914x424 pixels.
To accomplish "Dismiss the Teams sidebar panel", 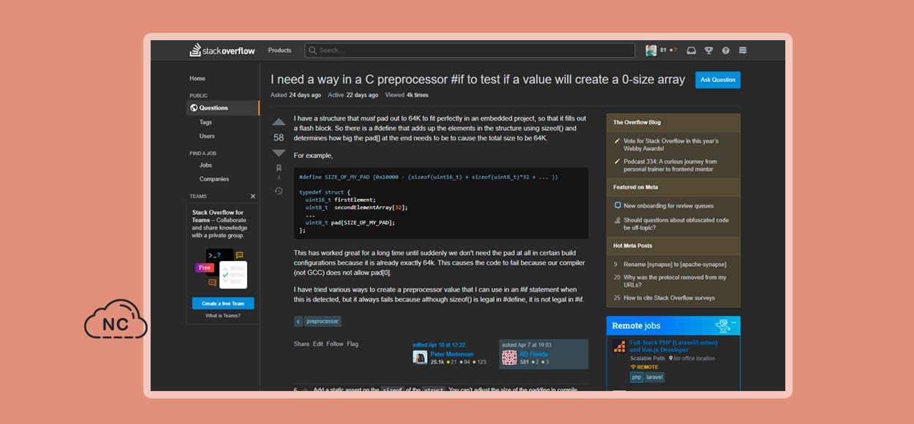I will point(253,196).
